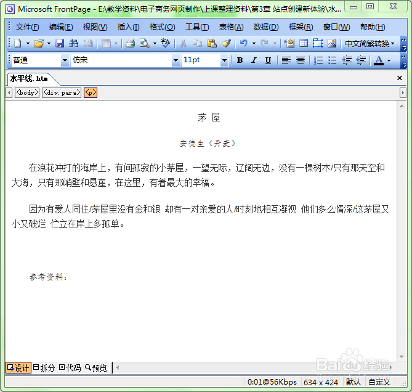Click the Paste clipboard icon
This screenshot has height=392, width=412.
212,43
